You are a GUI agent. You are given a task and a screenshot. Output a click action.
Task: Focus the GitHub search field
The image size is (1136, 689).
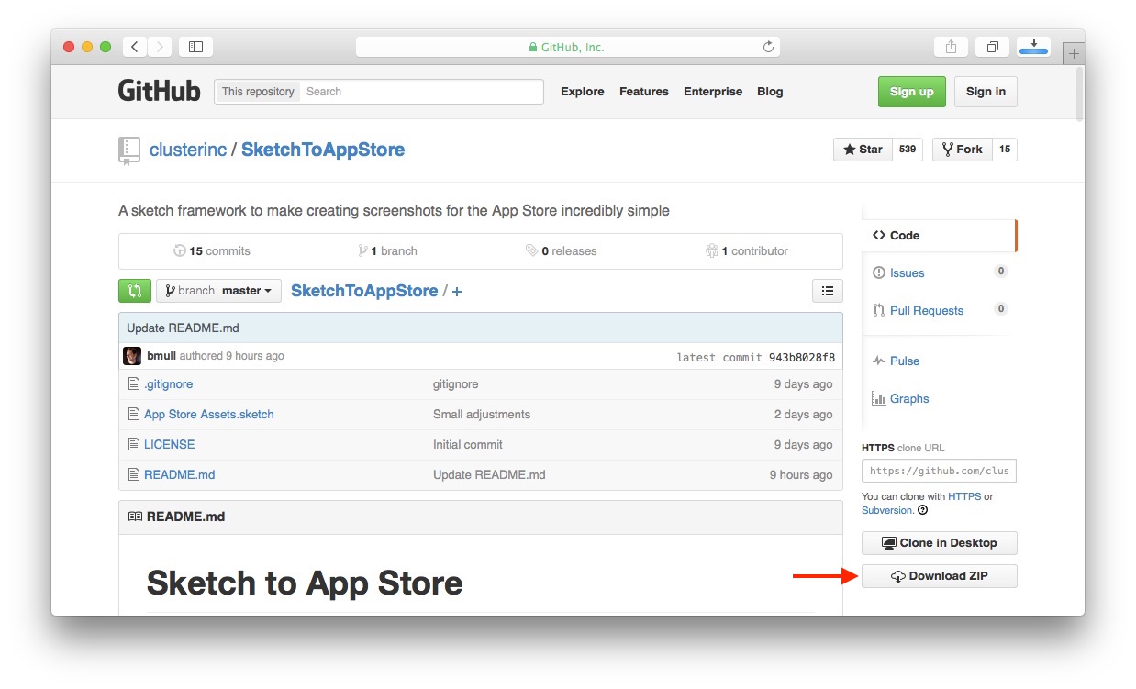(x=422, y=92)
